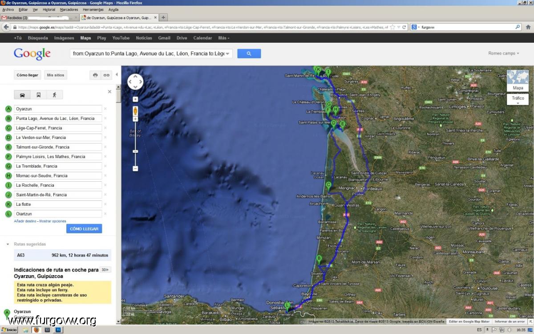
Task: Click the Windows Inicio start button
Action: tap(9, 330)
